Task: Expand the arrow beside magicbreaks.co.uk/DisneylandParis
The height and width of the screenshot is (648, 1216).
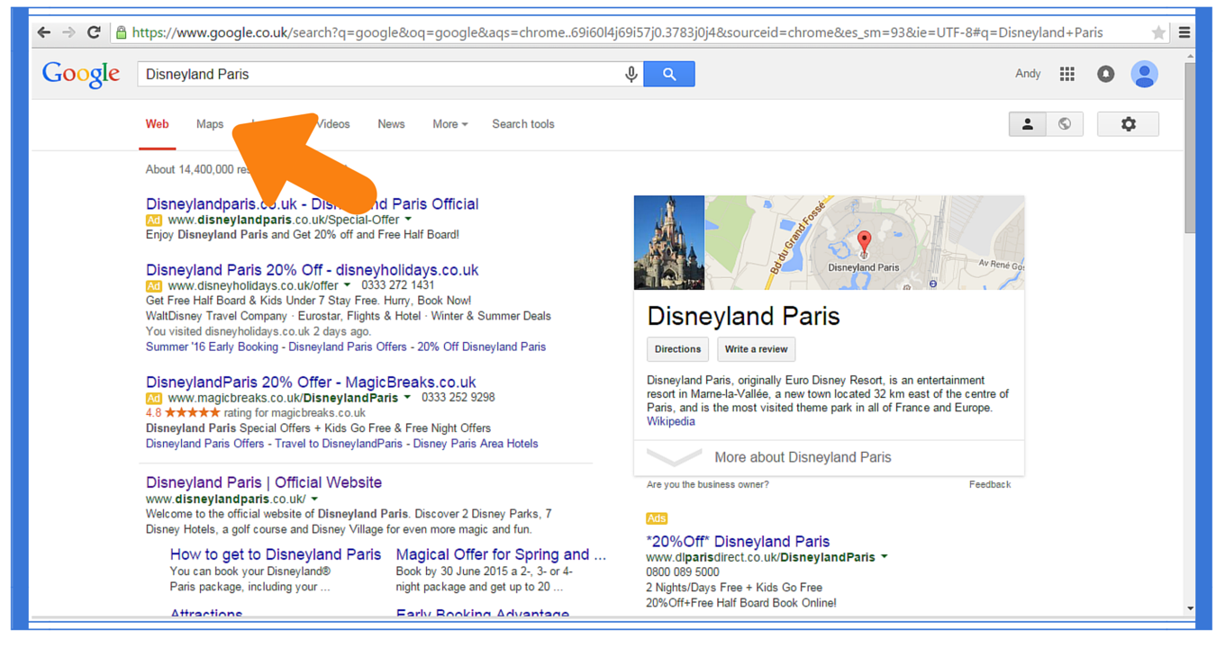Action: [x=407, y=397]
